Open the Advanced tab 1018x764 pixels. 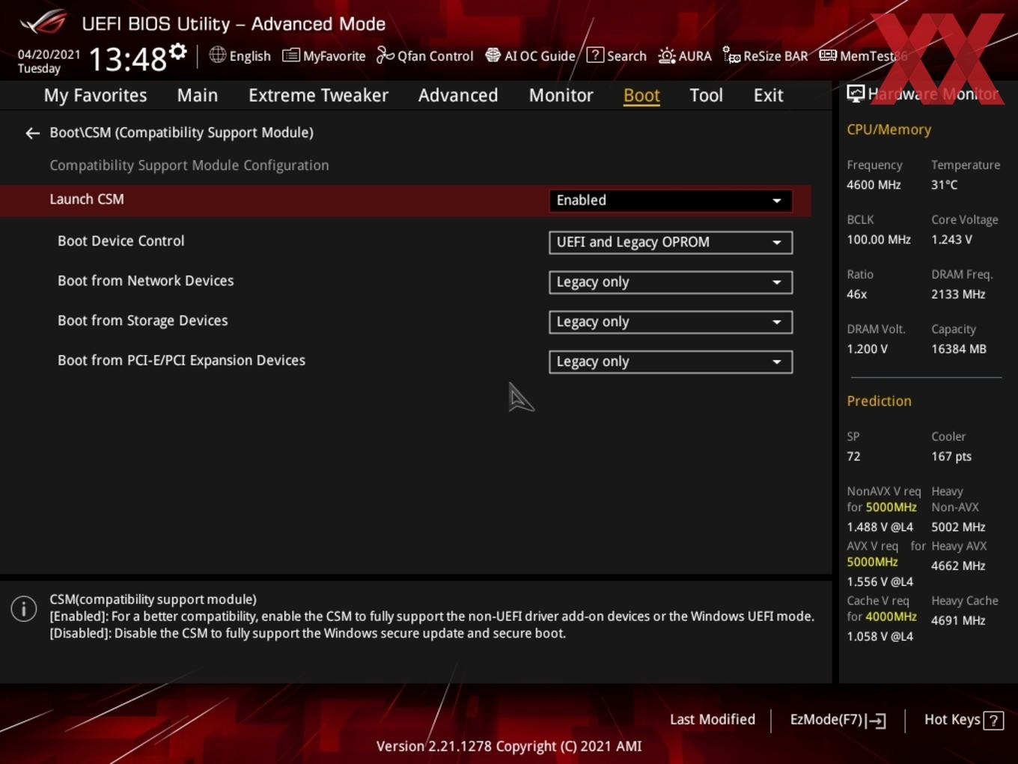point(458,95)
